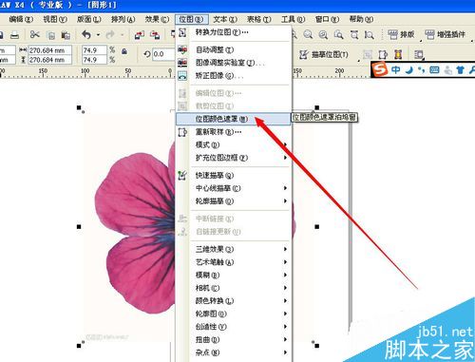Screen dimensions: 475x362
Task: Click the Resample bitmap icon on property bar
Action: click(383, 54)
